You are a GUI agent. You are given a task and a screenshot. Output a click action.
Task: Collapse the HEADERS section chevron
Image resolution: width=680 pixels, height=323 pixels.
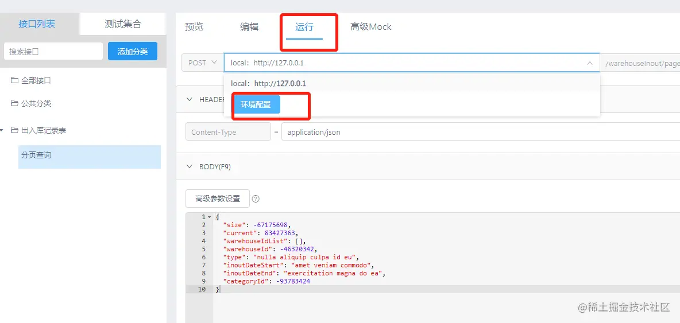[189, 99]
